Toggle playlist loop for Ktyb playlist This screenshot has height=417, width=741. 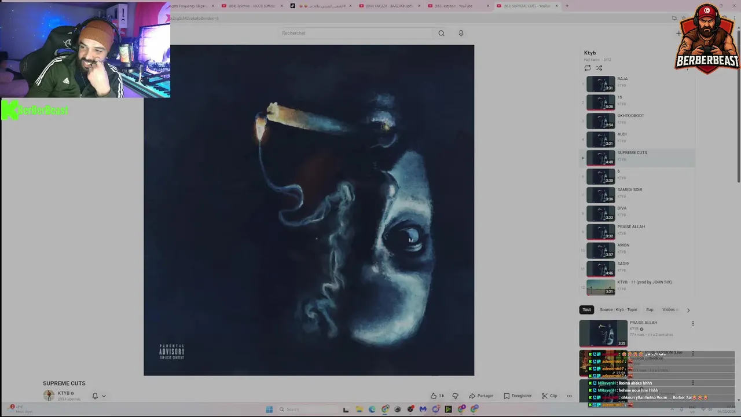(x=588, y=68)
